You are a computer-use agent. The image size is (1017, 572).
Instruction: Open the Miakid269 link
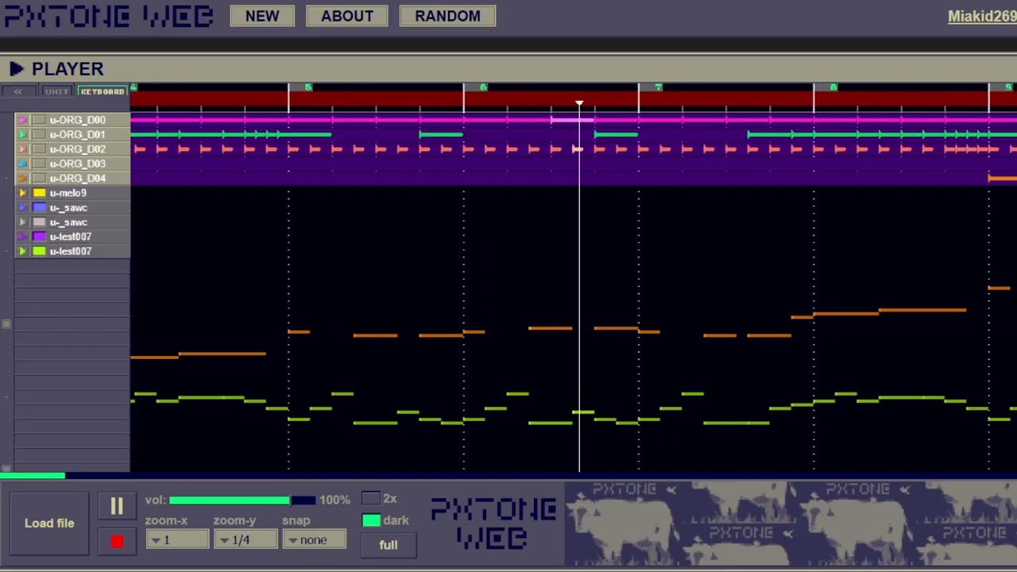click(982, 16)
